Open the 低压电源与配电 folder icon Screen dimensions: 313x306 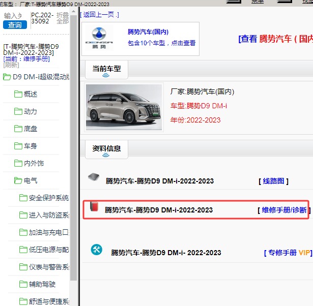23,250
